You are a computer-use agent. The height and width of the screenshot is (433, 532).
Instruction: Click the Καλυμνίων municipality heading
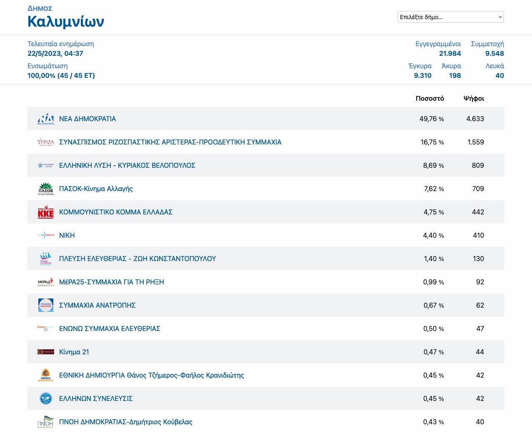coord(66,21)
